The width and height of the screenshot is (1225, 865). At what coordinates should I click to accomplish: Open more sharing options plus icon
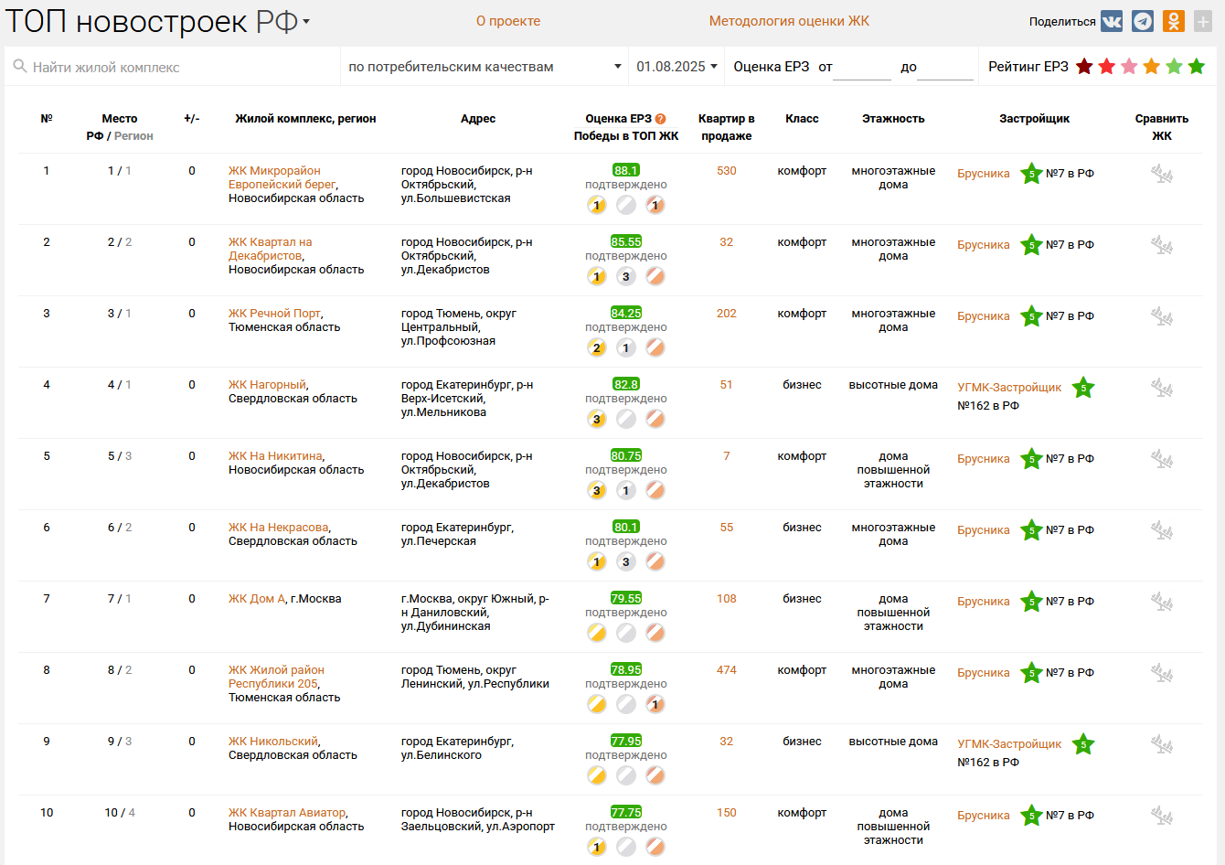1203,21
